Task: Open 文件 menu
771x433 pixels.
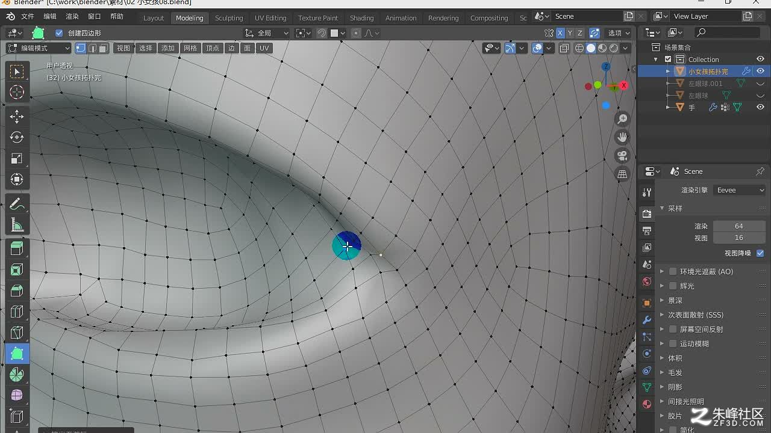Action: pos(28,16)
